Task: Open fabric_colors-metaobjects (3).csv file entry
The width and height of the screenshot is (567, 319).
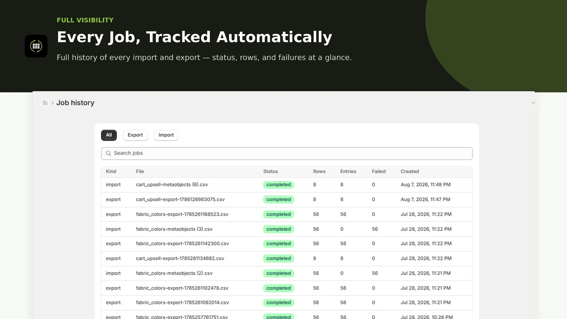Action: [174, 229]
